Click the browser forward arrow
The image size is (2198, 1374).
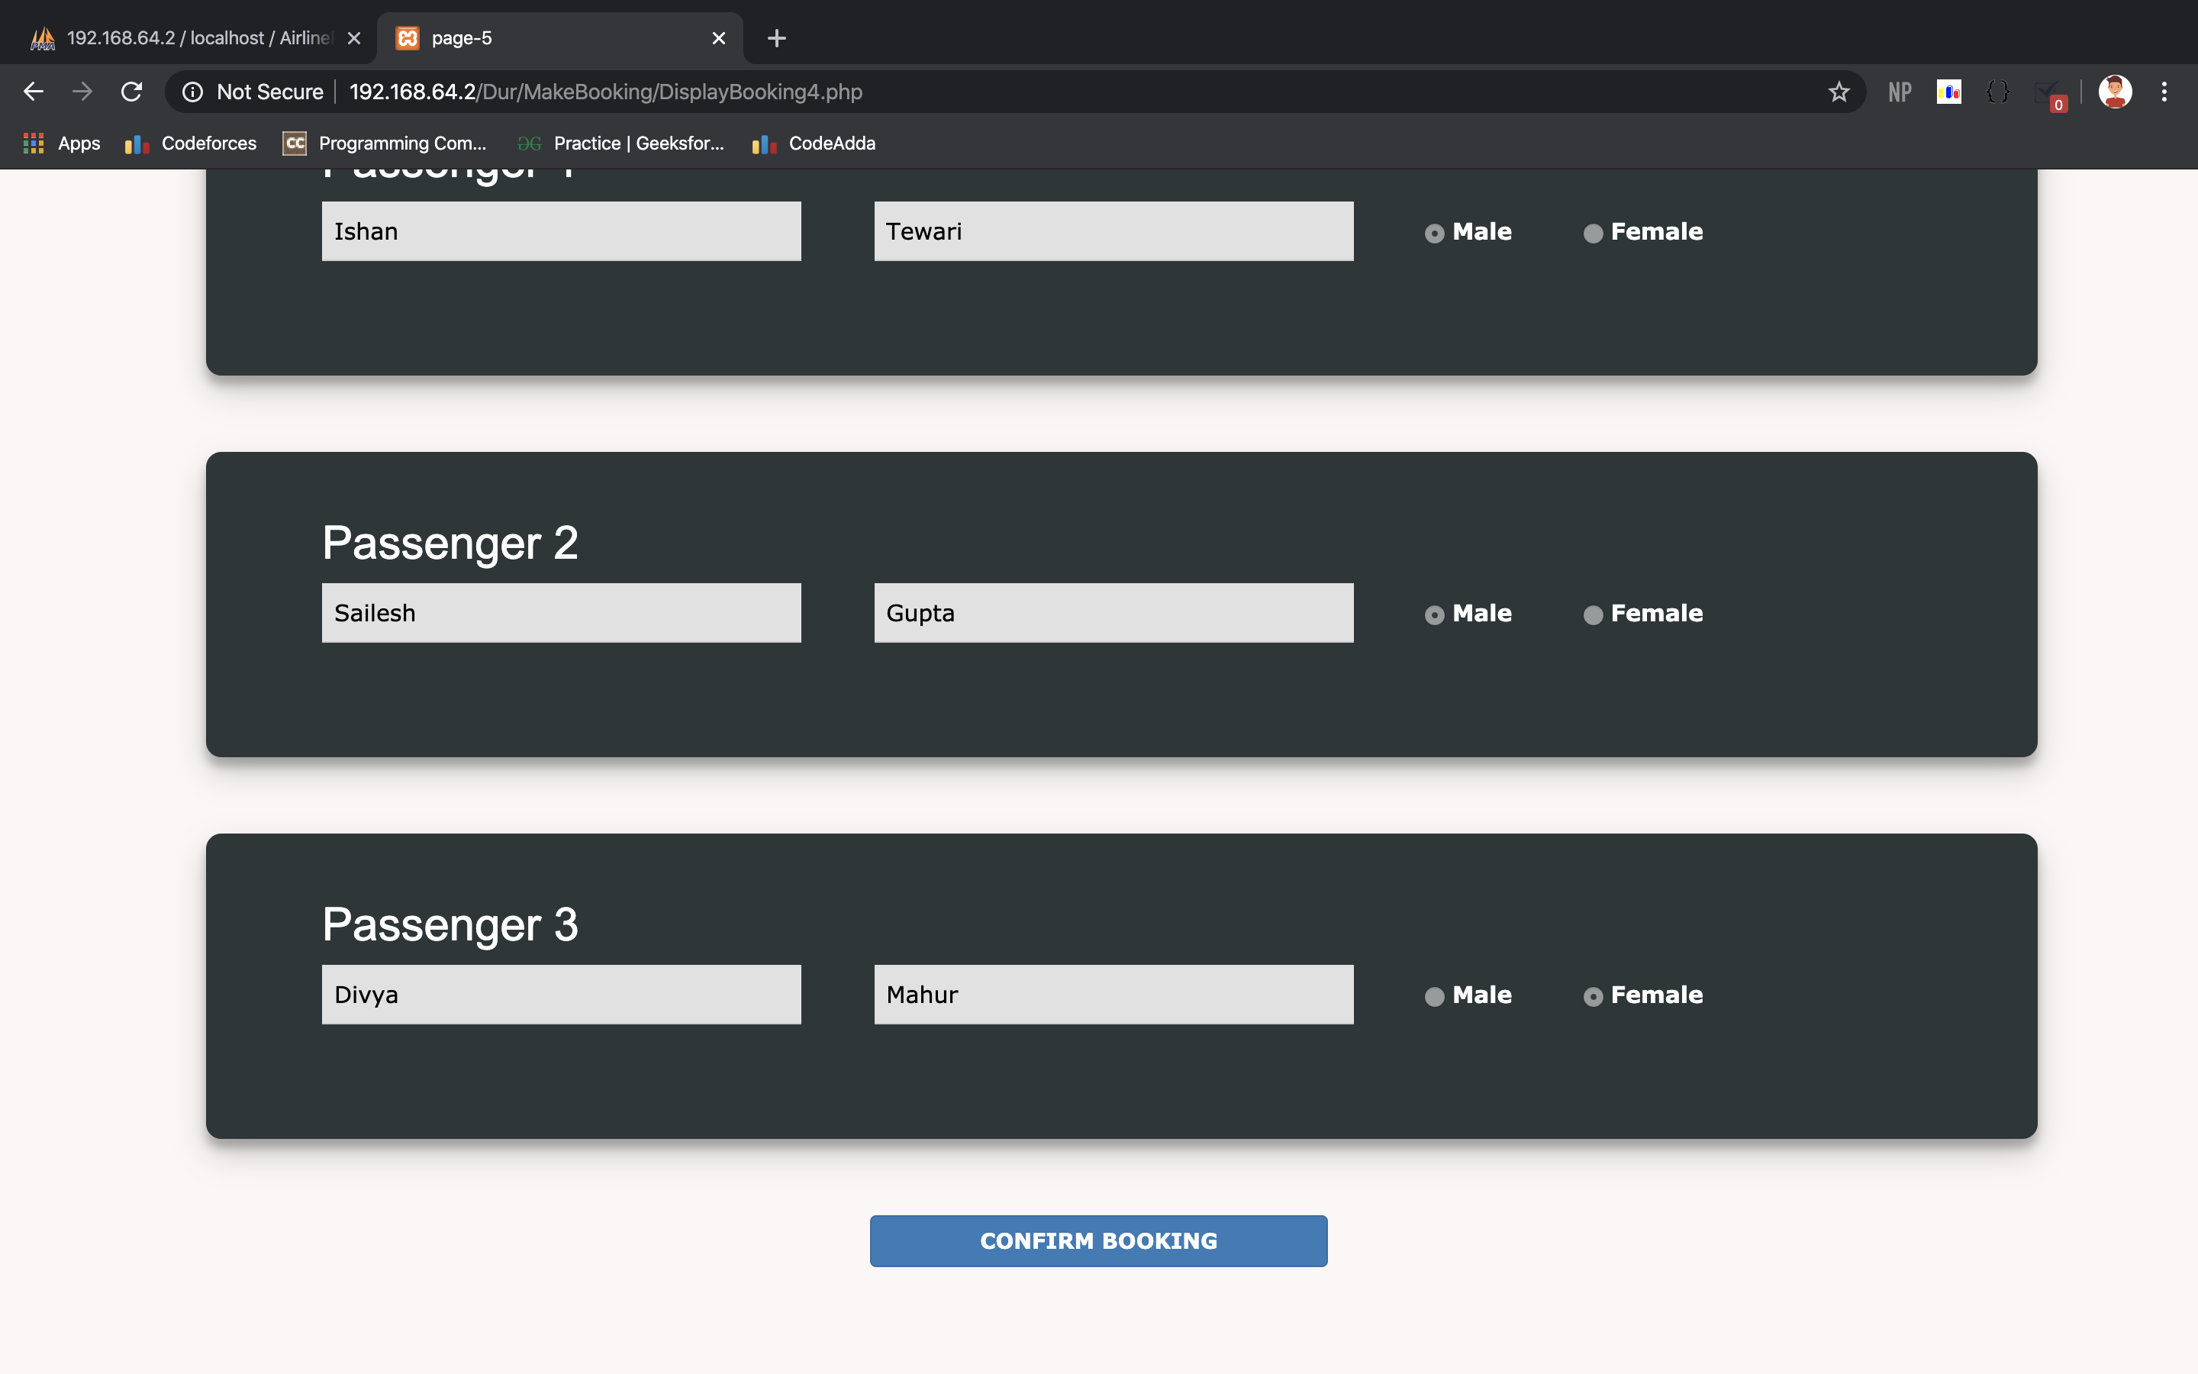pos(82,92)
